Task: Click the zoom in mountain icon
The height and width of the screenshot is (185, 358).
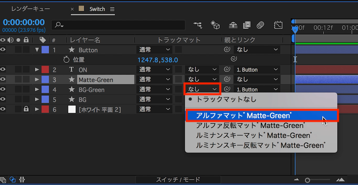Action: [x=341, y=180]
